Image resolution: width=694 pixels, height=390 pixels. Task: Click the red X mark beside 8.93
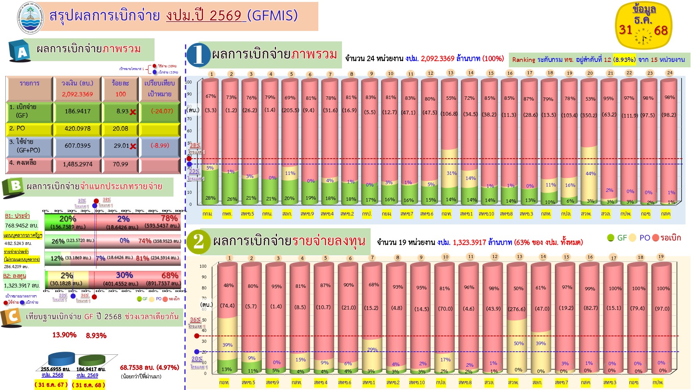coord(133,112)
